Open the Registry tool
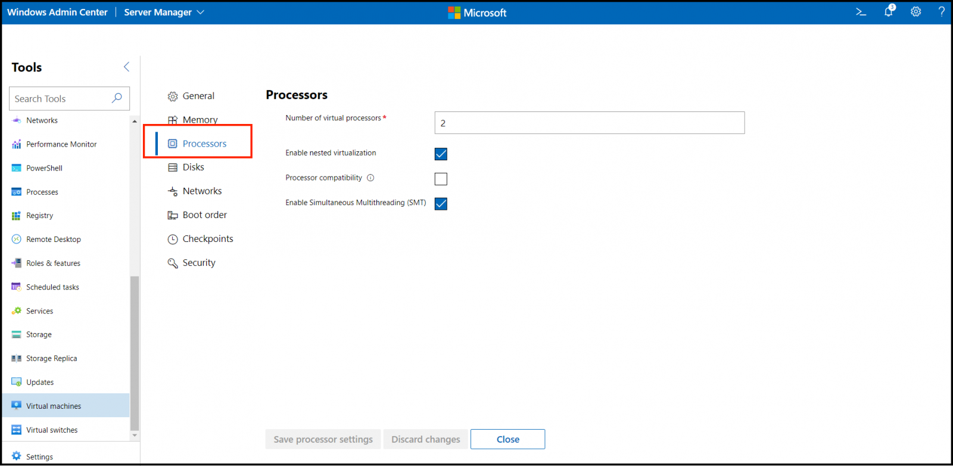Viewport: 953px width, 466px height. click(x=39, y=216)
